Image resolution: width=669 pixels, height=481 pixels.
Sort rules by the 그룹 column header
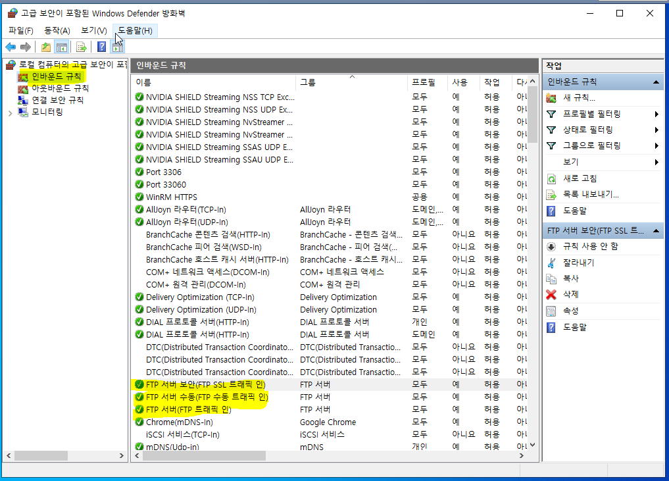[x=351, y=82]
